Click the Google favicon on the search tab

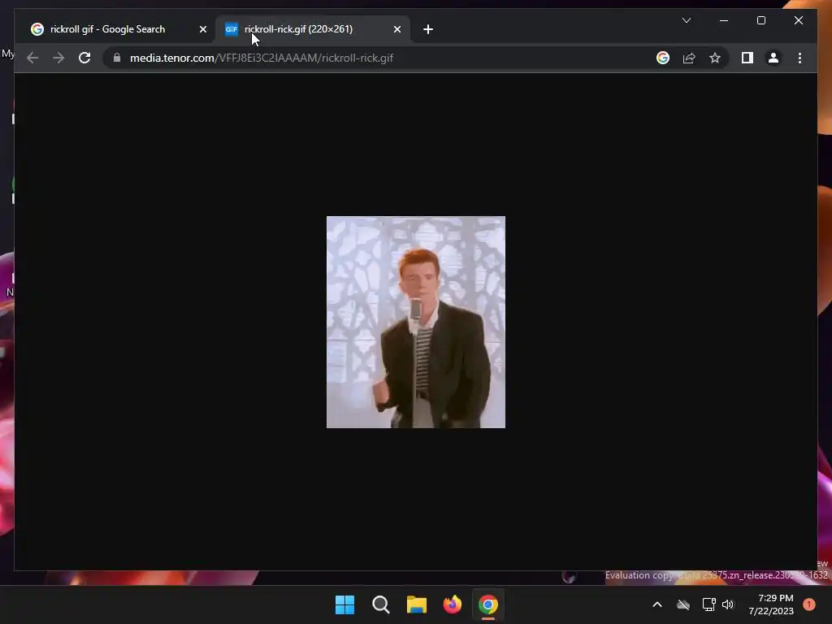37,29
